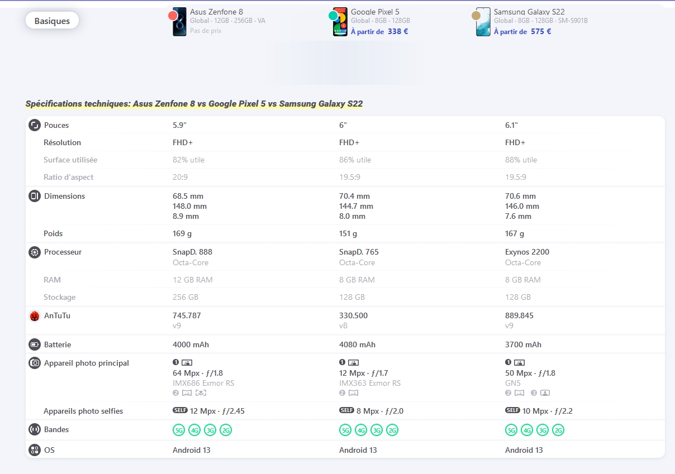Open Galaxy S22 price offer À partir de 575 €
Screen dimensions: 675x474
(522, 31)
